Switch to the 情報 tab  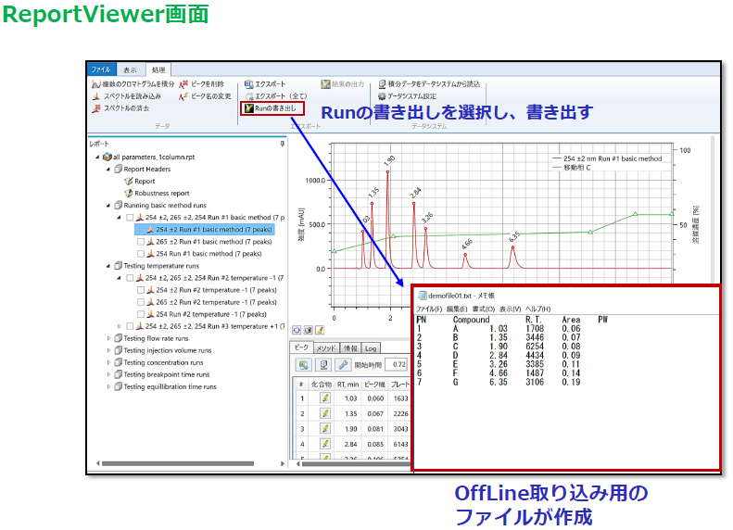(x=350, y=348)
